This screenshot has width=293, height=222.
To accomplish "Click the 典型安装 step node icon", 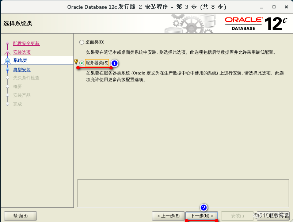I will [8, 69].
